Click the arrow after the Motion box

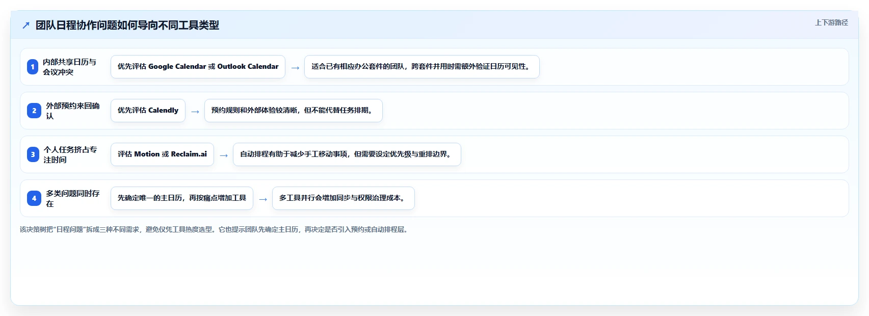pyautogui.click(x=224, y=155)
